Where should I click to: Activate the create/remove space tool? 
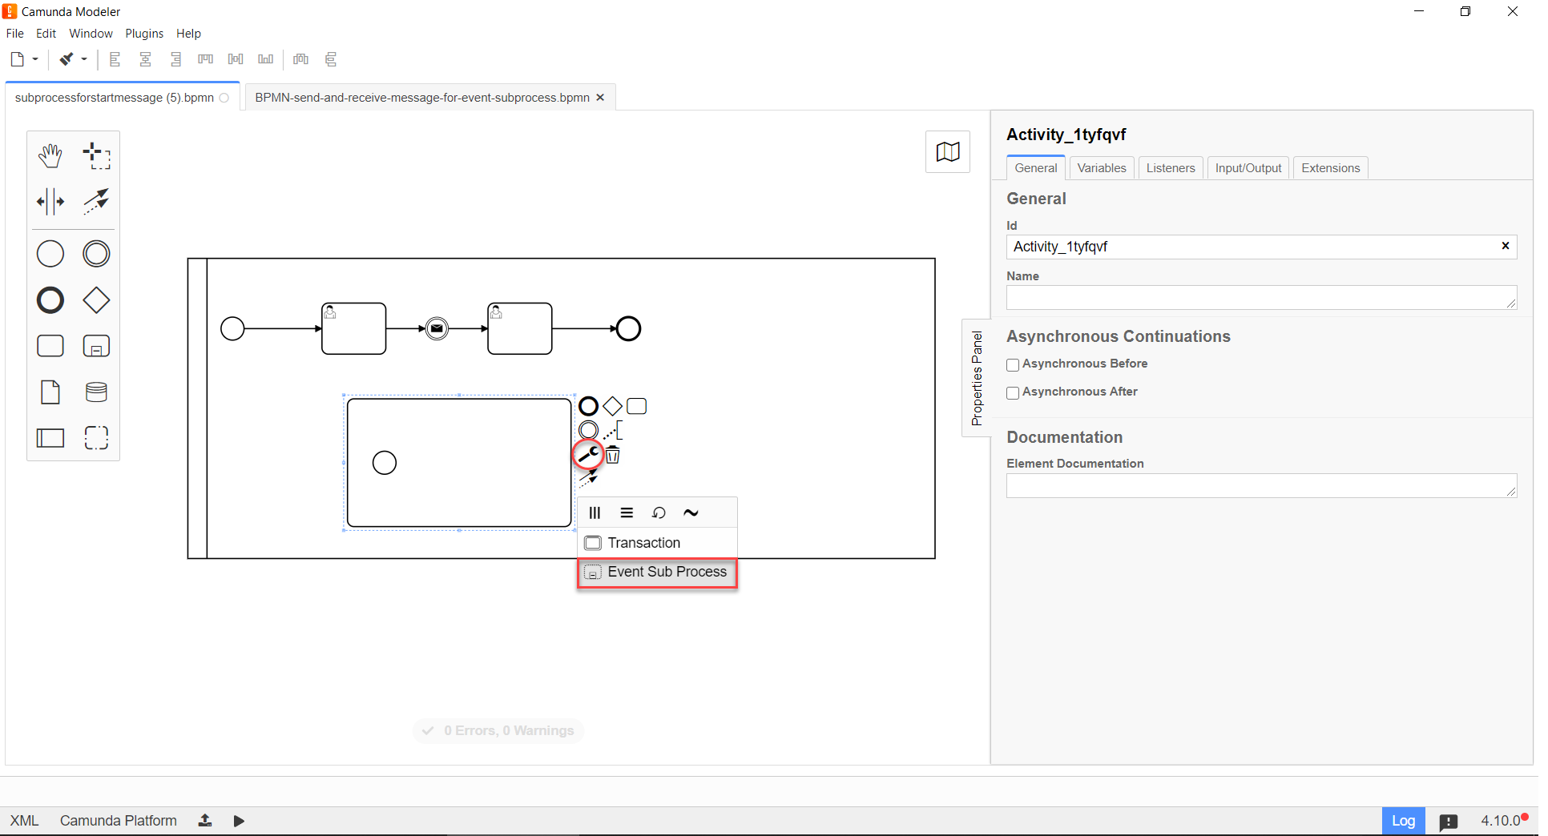[x=50, y=202]
